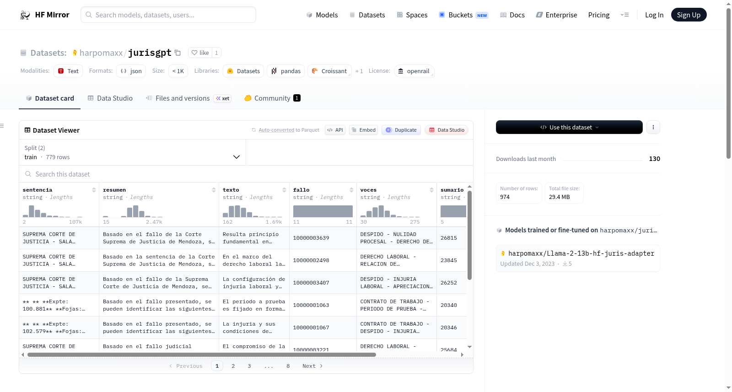
Task: Click the vertical scrollbar of the dataset table
Action: [469, 235]
